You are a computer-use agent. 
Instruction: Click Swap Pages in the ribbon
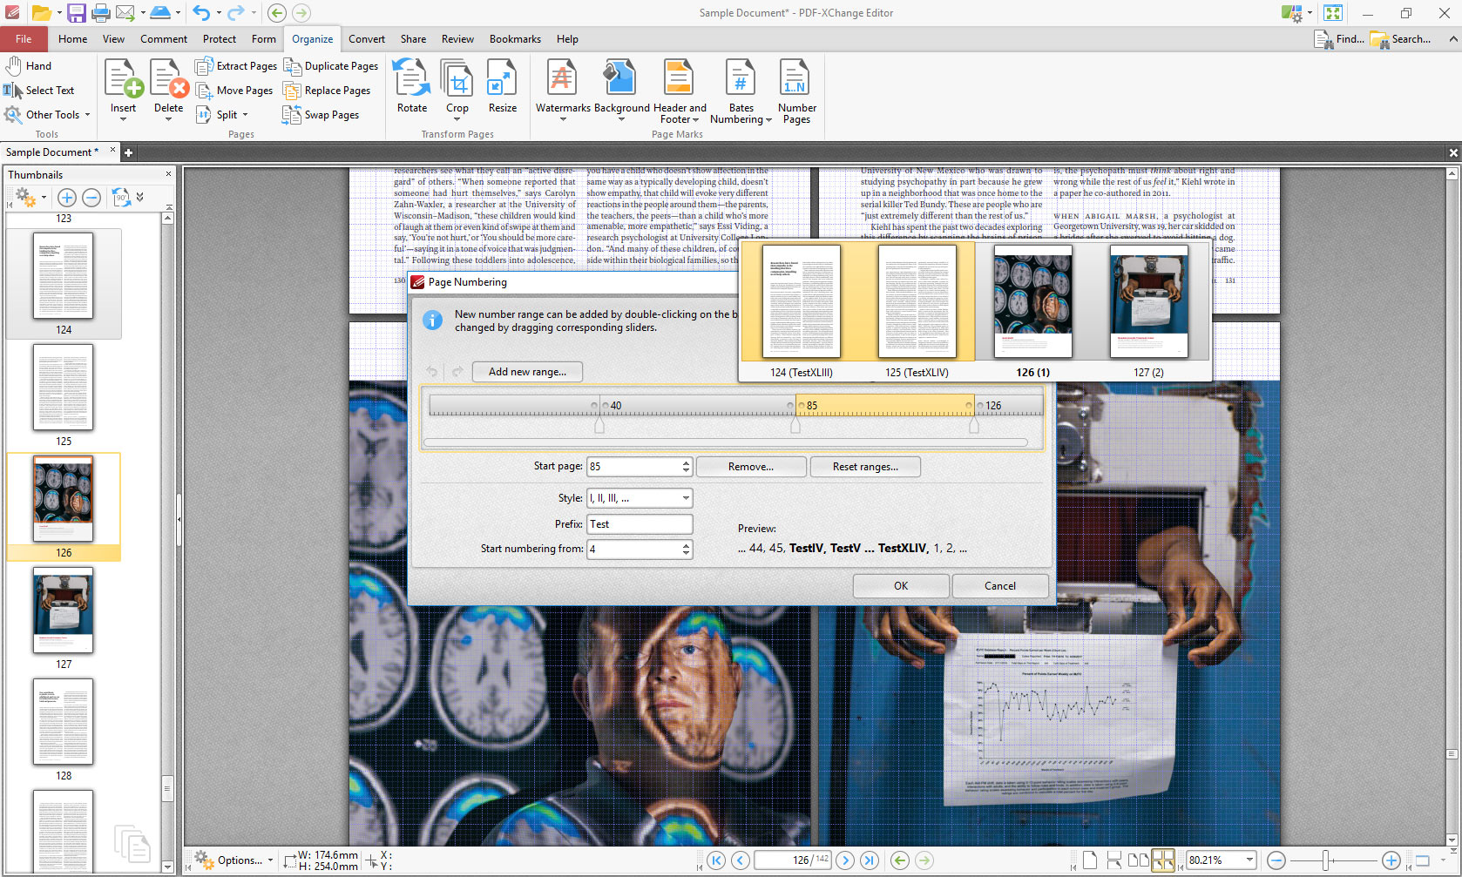click(x=321, y=115)
